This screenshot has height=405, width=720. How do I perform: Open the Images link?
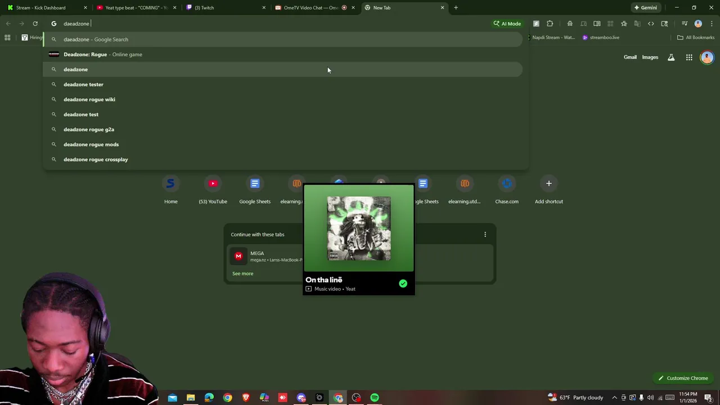click(650, 57)
